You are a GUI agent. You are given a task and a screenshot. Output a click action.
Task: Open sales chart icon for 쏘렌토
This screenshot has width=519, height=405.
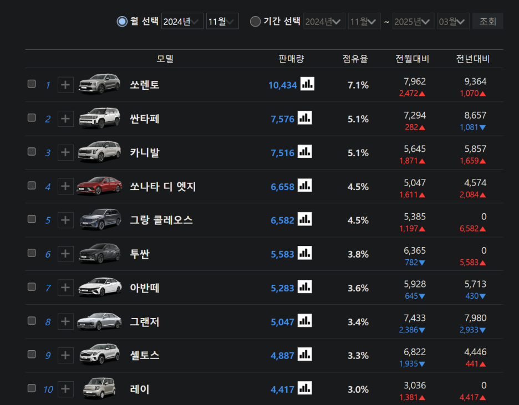tap(307, 84)
